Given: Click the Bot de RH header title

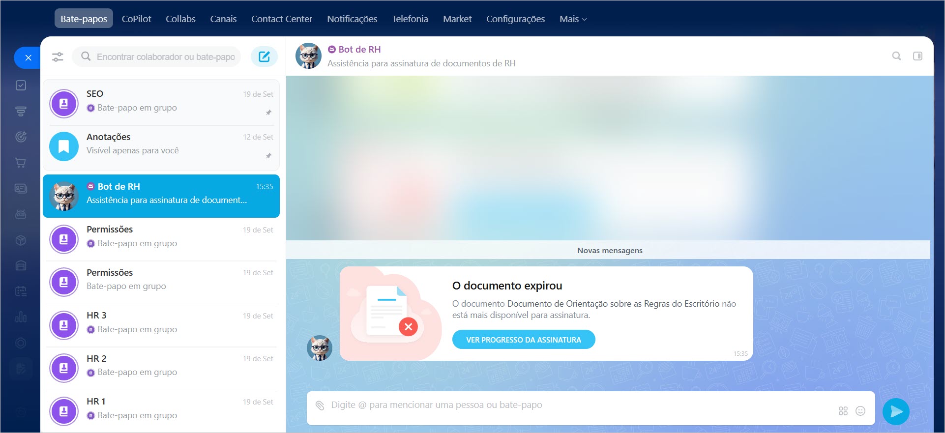Looking at the screenshot, I should click(359, 49).
